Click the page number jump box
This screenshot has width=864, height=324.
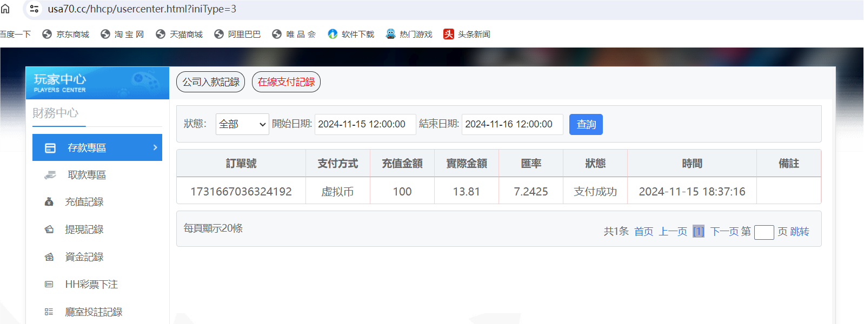pyautogui.click(x=763, y=232)
